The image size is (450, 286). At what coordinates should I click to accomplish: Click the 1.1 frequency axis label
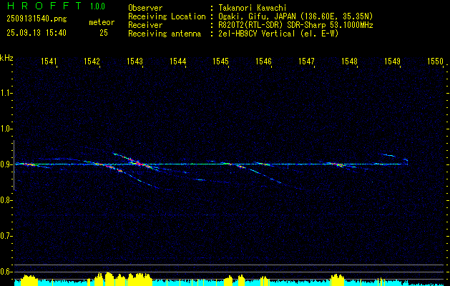pyautogui.click(x=6, y=93)
